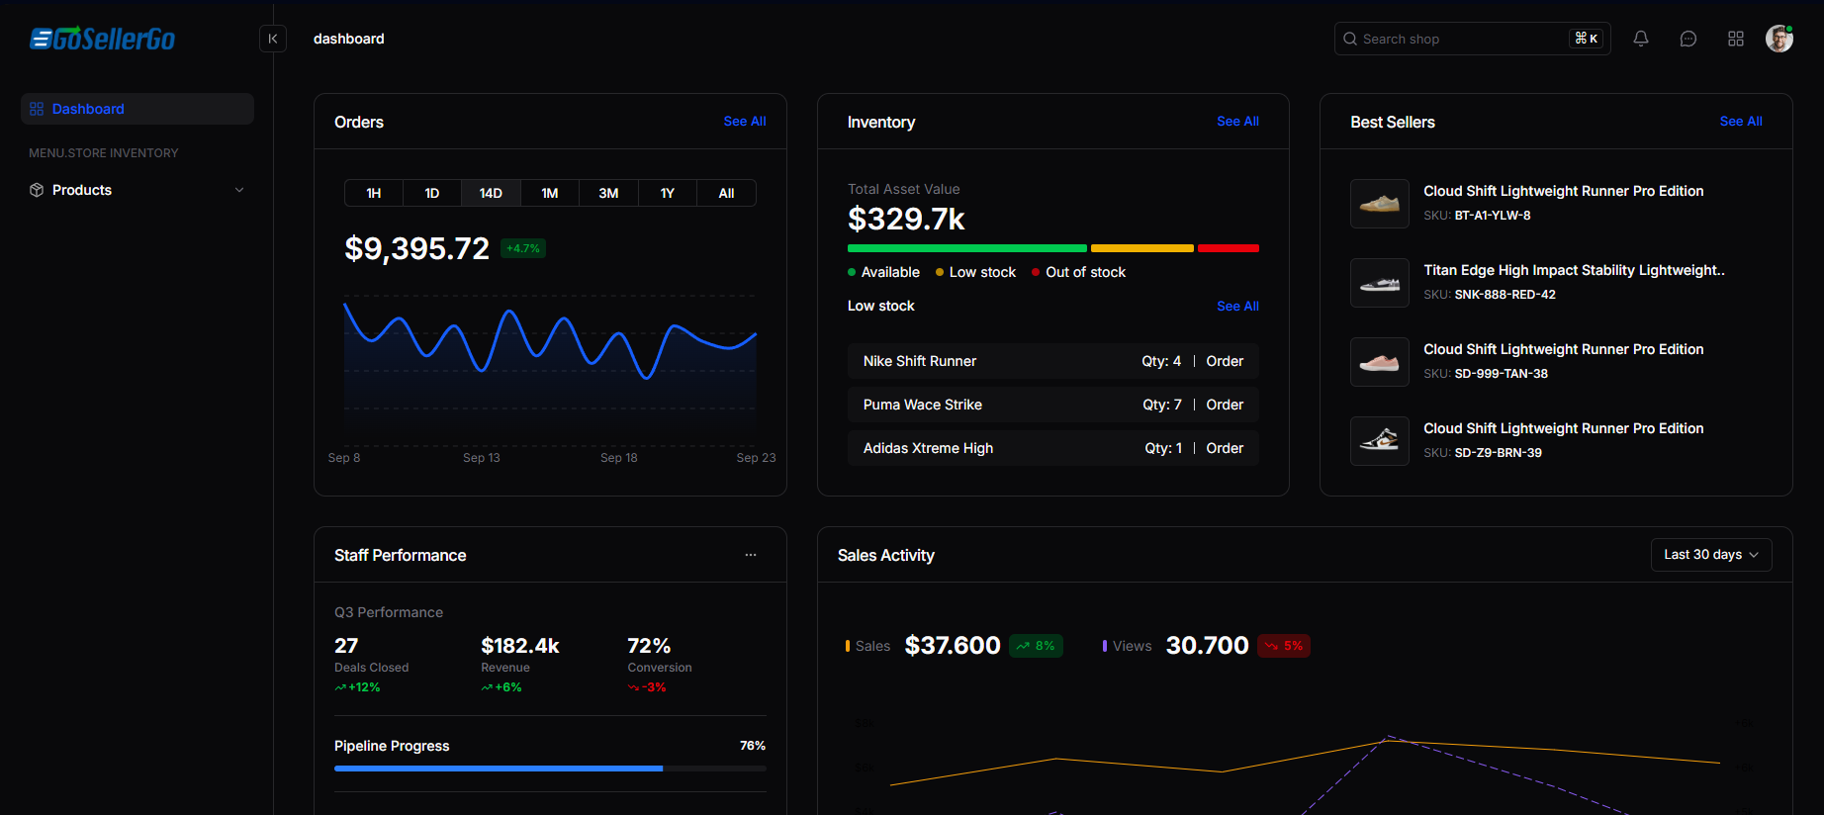Click the Pipeline Progress bar

[x=550, y=768]
